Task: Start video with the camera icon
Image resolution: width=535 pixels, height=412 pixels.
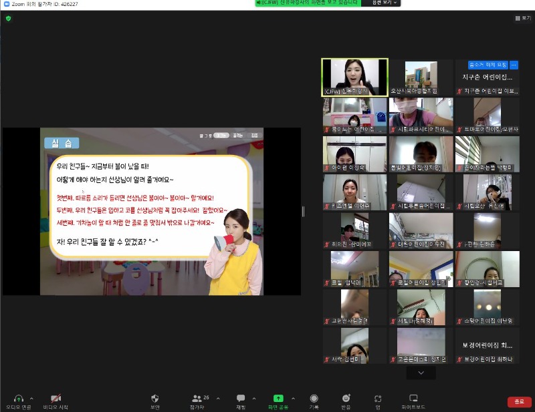Action: pos(56,398)
